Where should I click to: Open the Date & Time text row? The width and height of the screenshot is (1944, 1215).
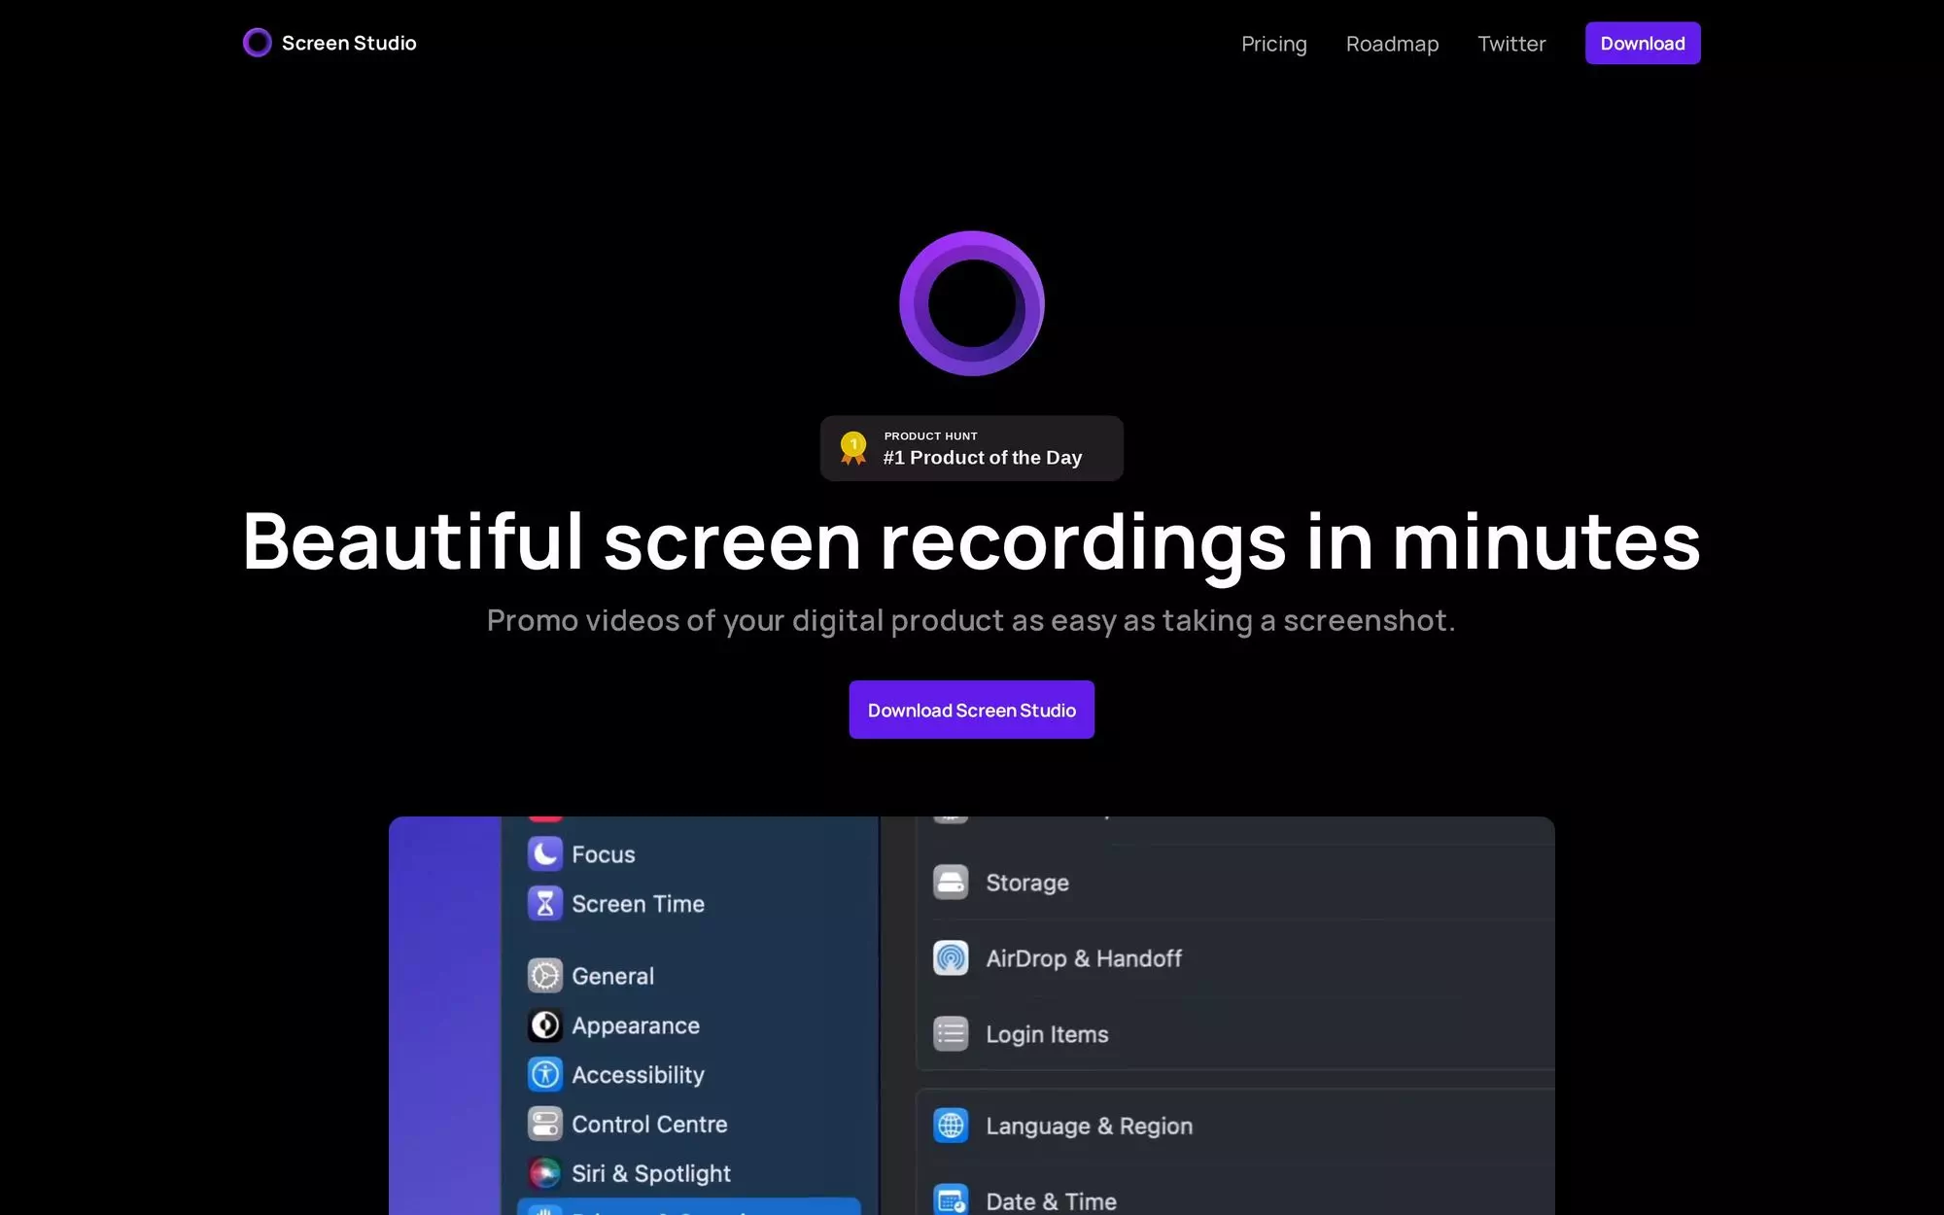coord(1051,1201)
